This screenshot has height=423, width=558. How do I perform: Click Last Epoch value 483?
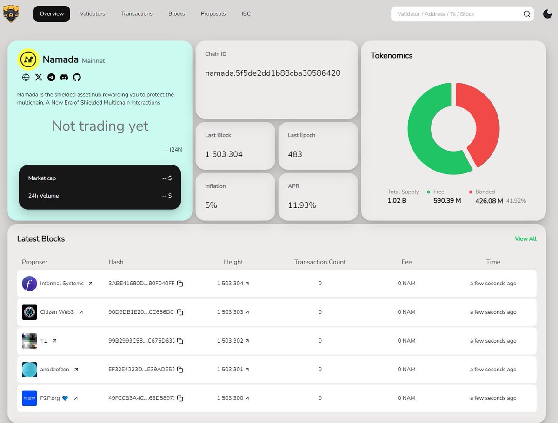pos(295,154)
